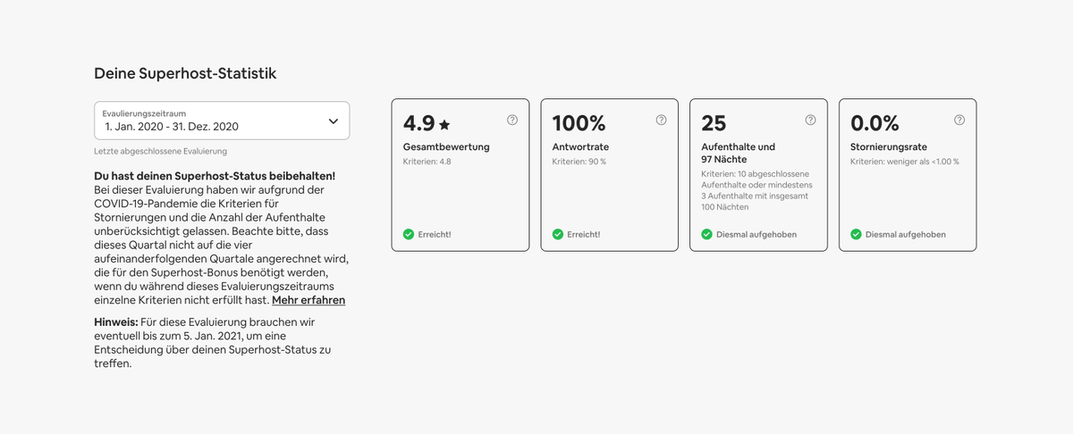This screenshot has height=434, width=1073.
Task: Click Kriterien: 4.8 text
Action: pos(427,162)
